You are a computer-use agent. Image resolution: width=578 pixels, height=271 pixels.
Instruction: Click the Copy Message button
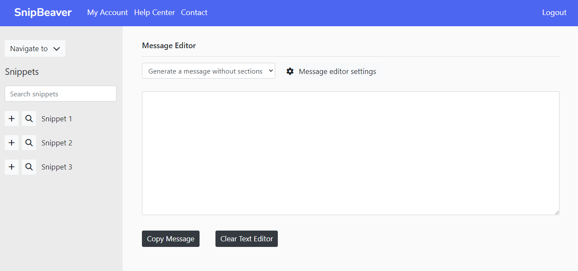[x=170, y=239]
